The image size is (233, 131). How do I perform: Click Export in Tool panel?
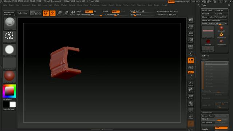(x=221, y=14)
